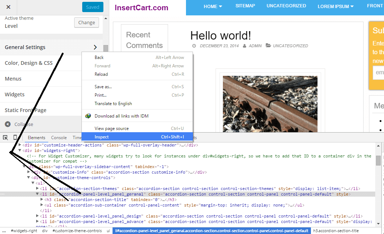Toggle DevTools device mode icon

pyautogui.click(x=15, y=137)
